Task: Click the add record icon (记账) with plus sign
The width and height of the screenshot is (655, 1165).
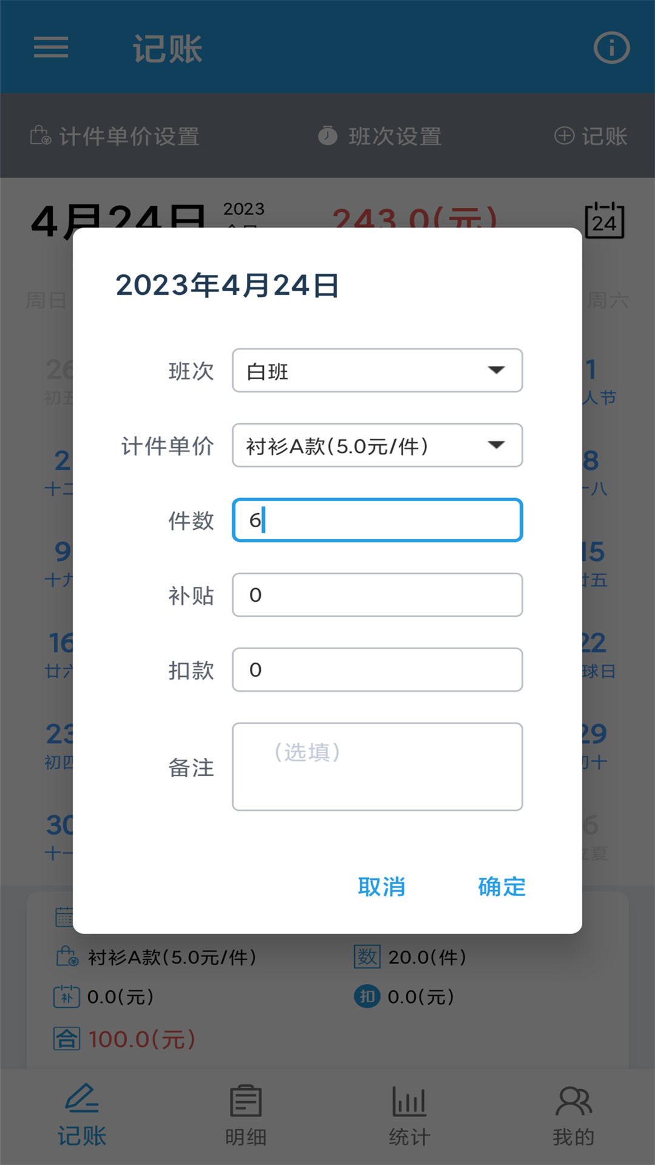Action: click(591, 136)
